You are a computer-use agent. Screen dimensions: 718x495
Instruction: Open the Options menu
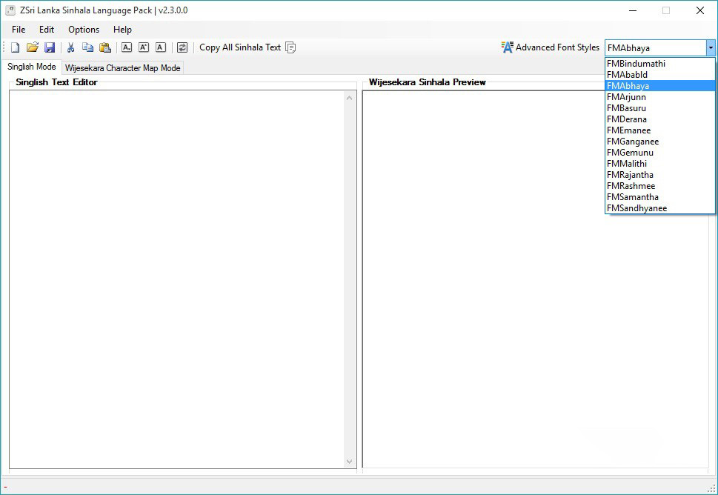pos(83,30)
